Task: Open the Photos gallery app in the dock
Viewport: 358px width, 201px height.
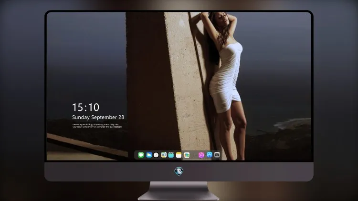Action: click(187, 155)
